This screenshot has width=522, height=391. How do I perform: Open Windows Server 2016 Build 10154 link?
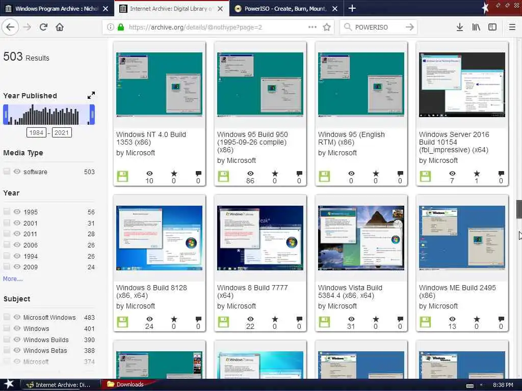(454, 142)
